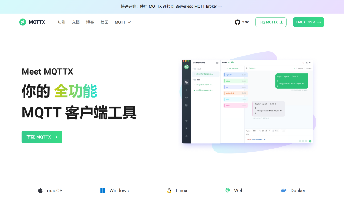The image size is (344, 208).
Task: Click the GitHub icon in the navigation bar
Action: click(237, 22)
